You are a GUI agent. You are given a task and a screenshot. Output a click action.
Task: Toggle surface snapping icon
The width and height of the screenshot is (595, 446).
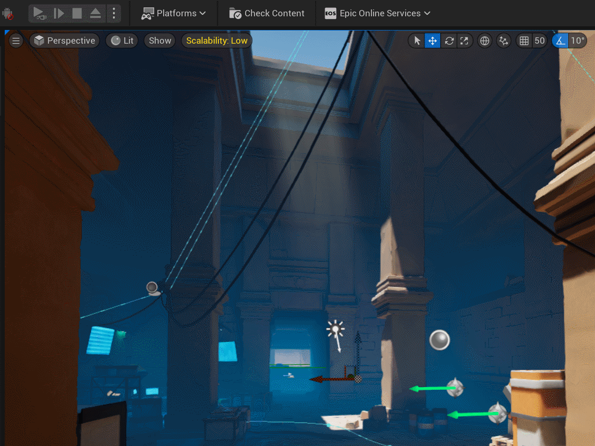coord(503,40)
